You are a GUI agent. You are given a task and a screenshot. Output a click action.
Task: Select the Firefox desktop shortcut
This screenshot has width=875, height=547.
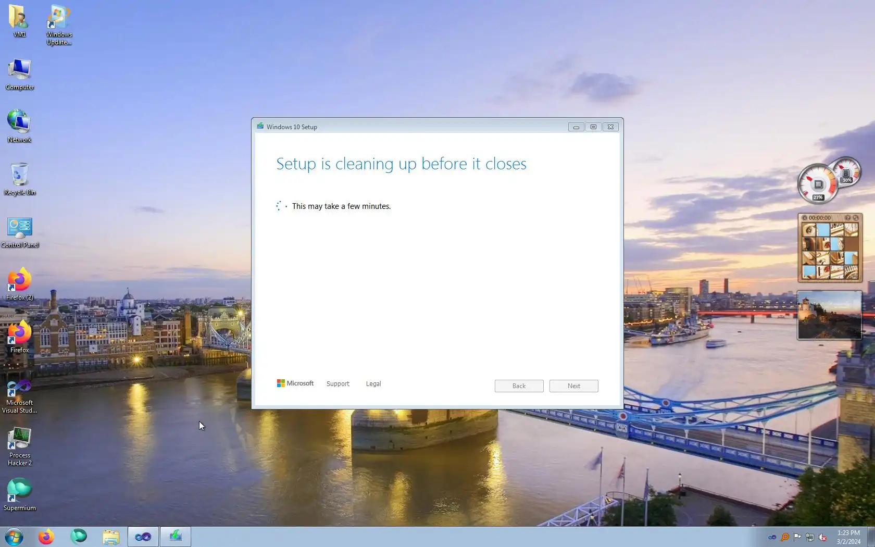20,337
